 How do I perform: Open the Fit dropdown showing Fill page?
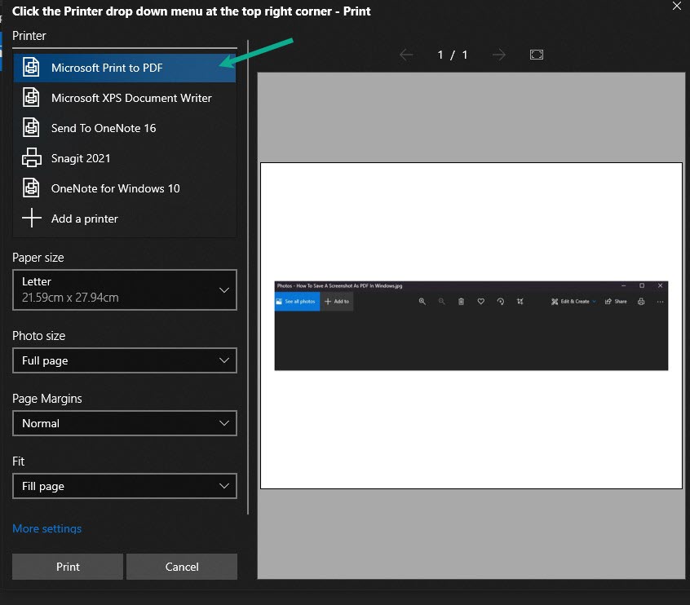coord(124,486)
